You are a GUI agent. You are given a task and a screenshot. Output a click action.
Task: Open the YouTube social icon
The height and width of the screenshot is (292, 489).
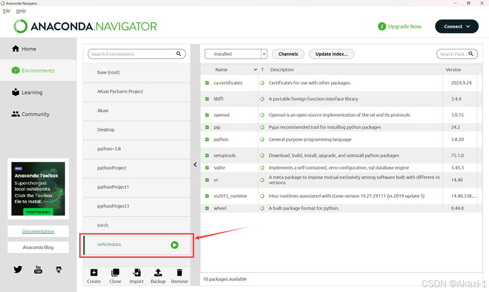(x=38, y=269)
